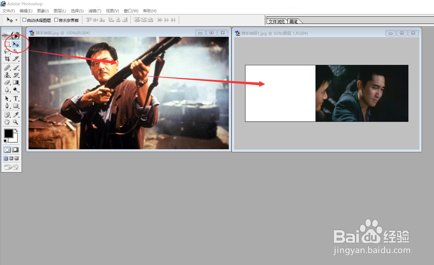Click Align horizontal centers button
434x265 pixels.
click(118, 20)
